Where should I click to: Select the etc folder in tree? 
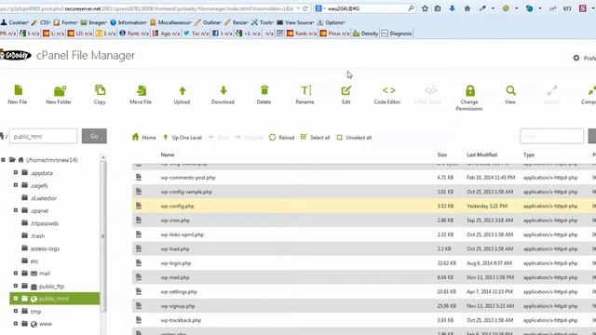point(34,261)
